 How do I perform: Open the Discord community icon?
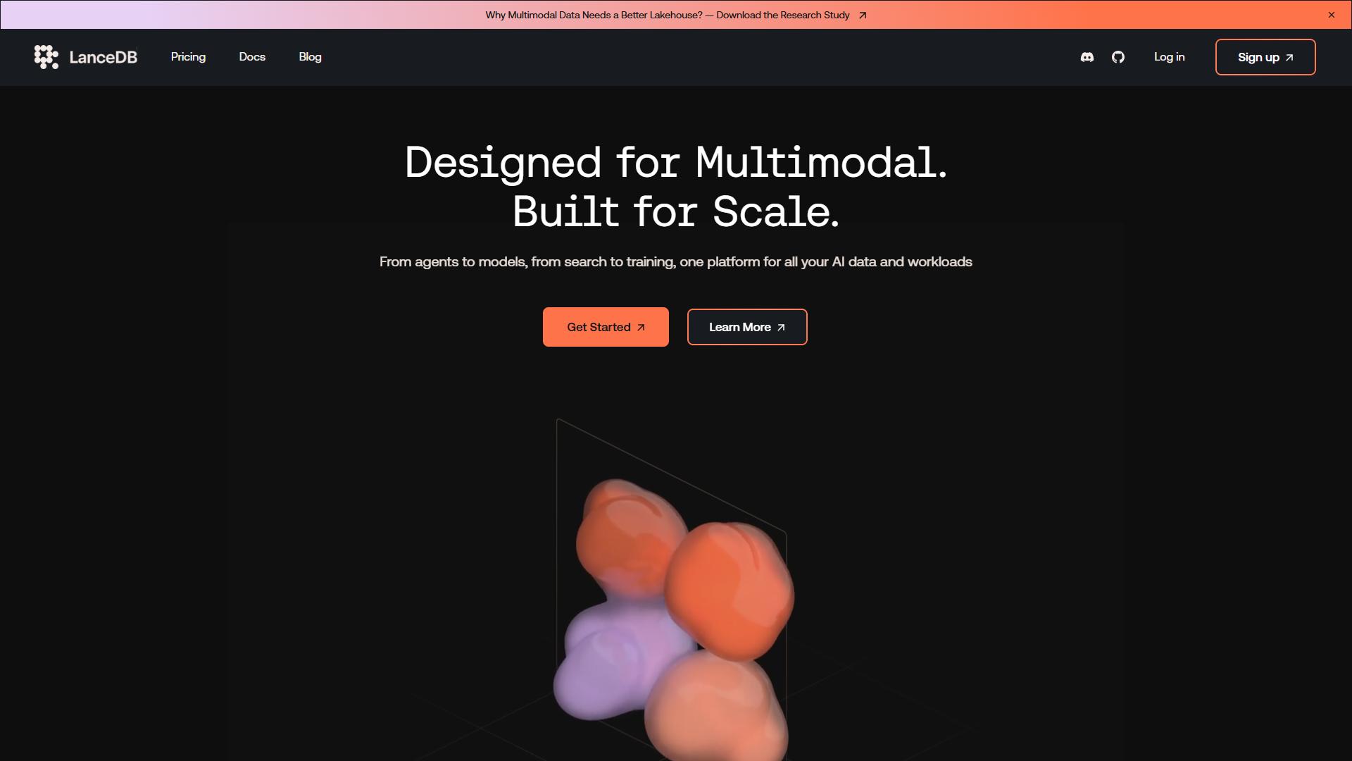coord(1087,57)
